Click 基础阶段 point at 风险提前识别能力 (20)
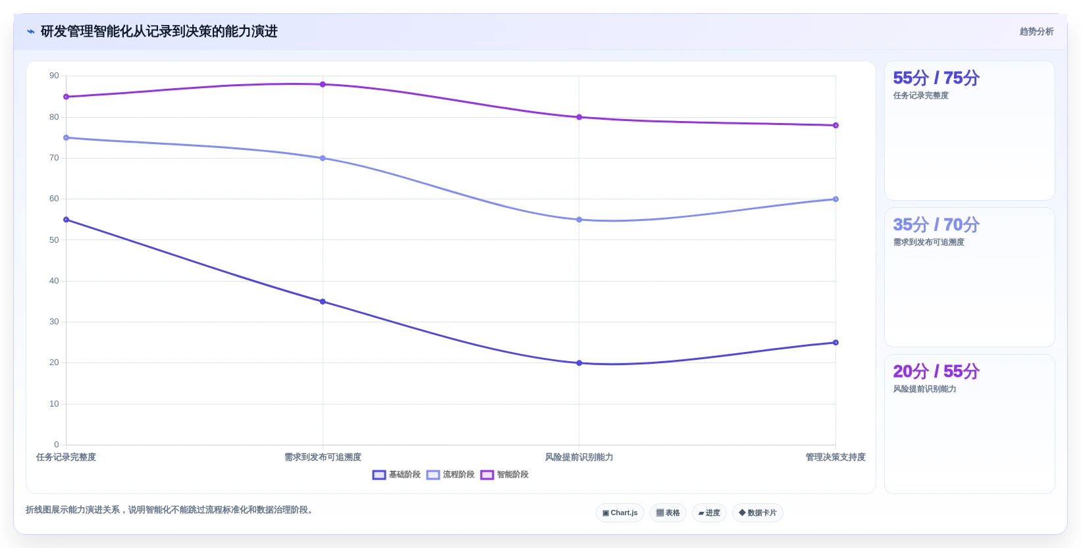Screen dimensions: 1081x548 579,363
